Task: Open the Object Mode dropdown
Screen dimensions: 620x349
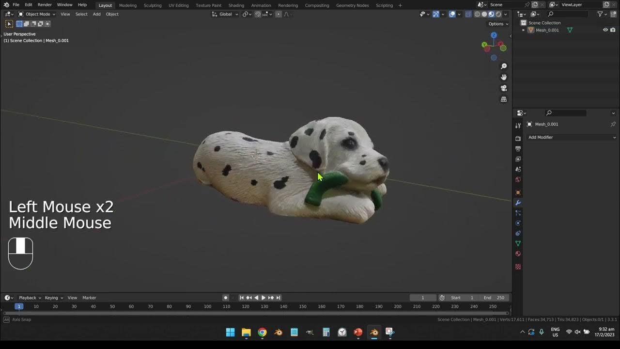Action: click(37, 14)
